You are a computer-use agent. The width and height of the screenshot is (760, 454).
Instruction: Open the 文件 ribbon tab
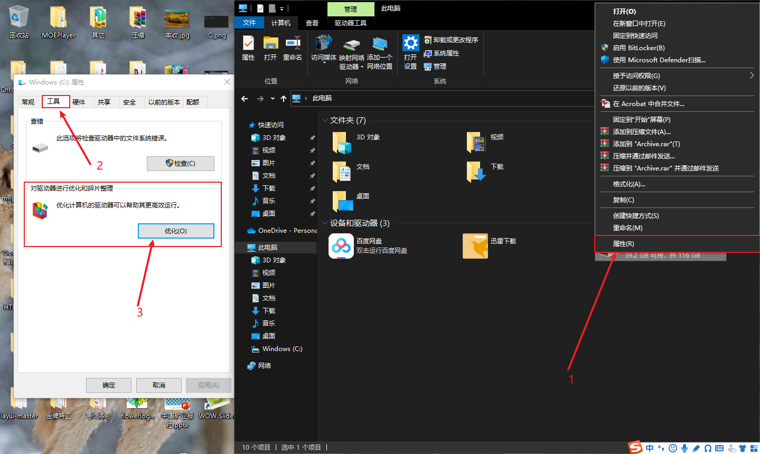coord(249,23)
